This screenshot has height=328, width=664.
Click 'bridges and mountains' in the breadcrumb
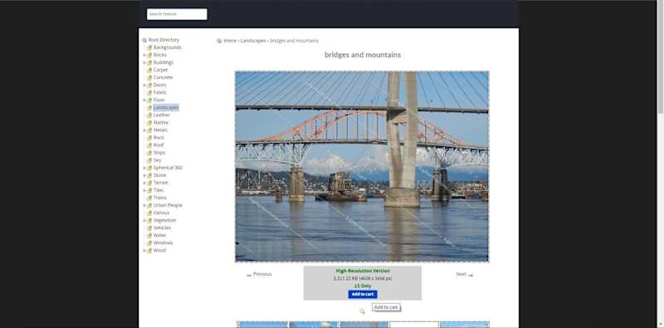295,41
